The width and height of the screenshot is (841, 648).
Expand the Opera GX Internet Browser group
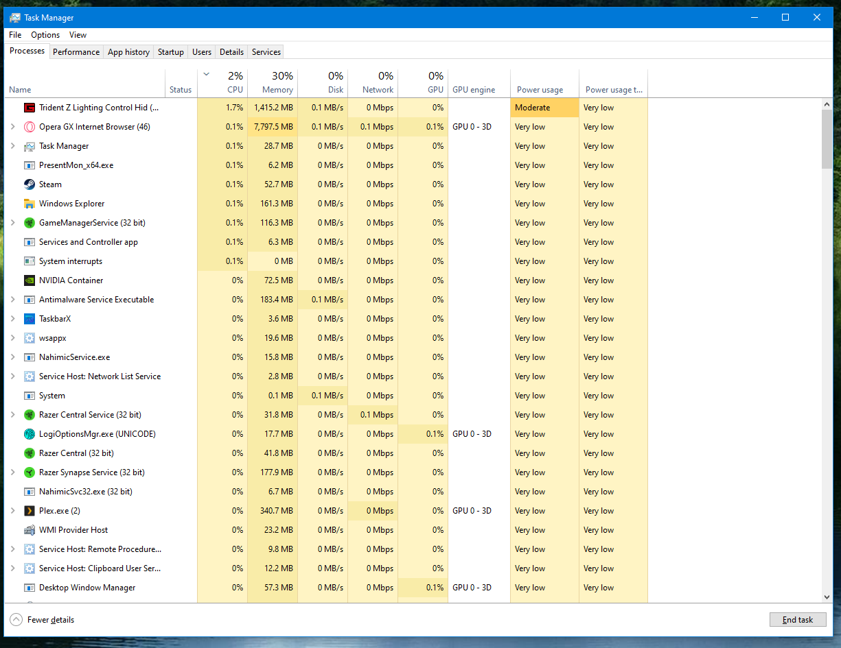coord(12,127)
